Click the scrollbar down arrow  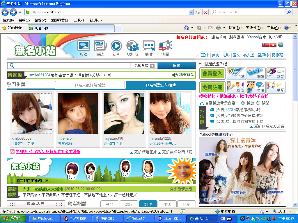[x=295, y=205]
